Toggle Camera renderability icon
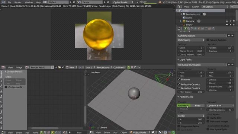 [x=234, y=21]
